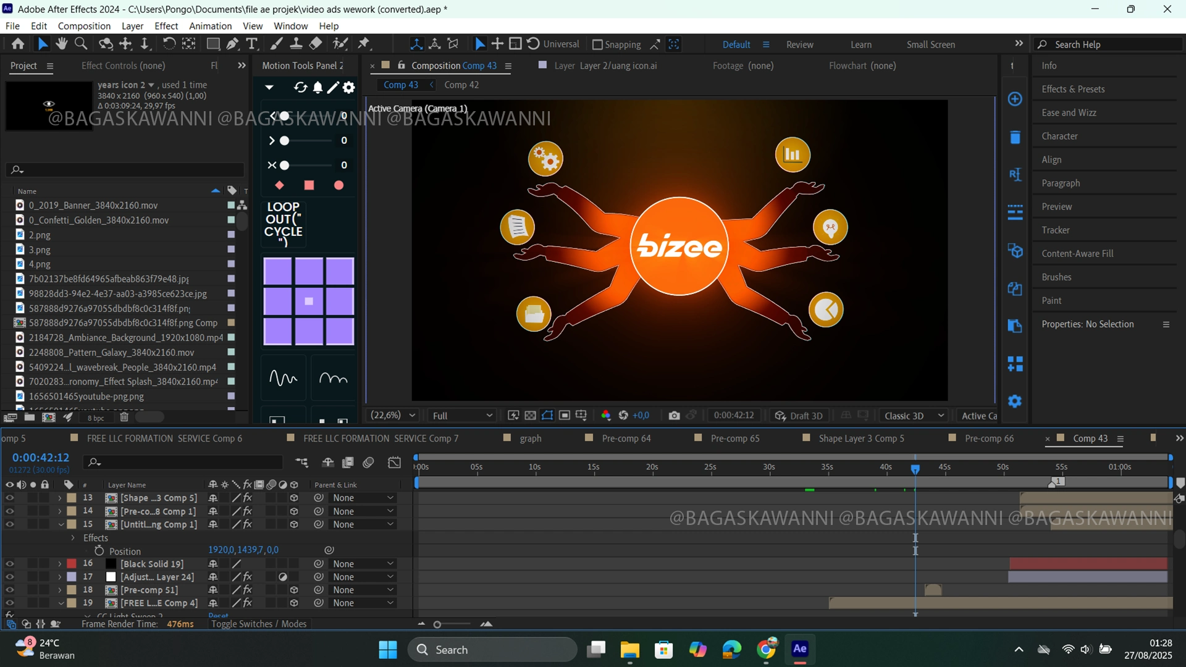This screenshot has height=667, width=1186.
Task: Select the Pan Behind anchor point tool
Action: 189,44
